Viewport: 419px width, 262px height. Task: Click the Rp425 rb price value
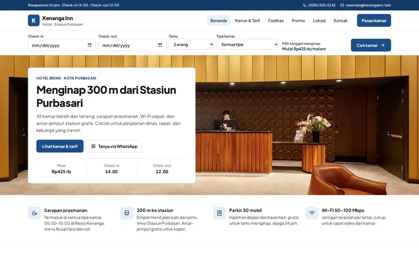(x=61, y=172)
